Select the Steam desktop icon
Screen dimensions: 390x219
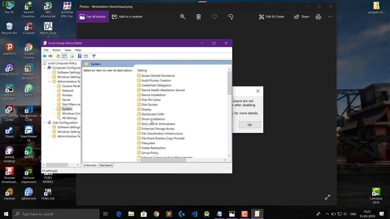coord(10,132)
